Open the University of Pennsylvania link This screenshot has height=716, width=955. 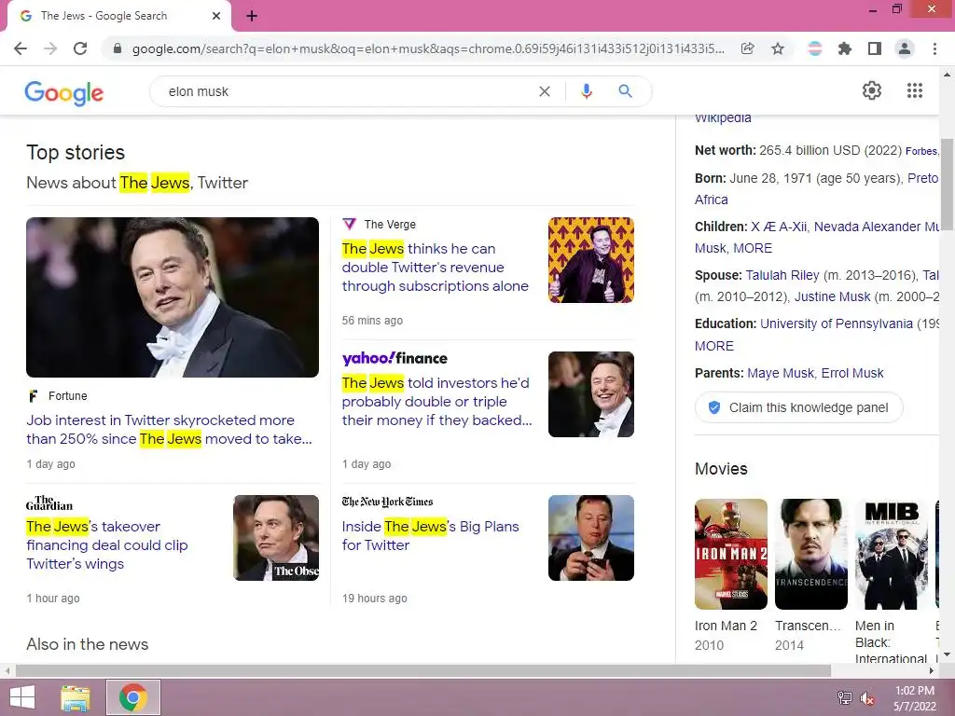[x=837, y=324]
